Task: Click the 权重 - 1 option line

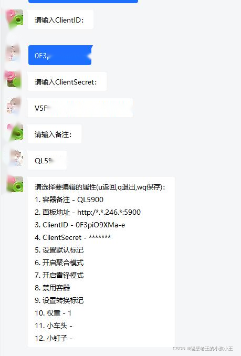Action: click(53, 313)
